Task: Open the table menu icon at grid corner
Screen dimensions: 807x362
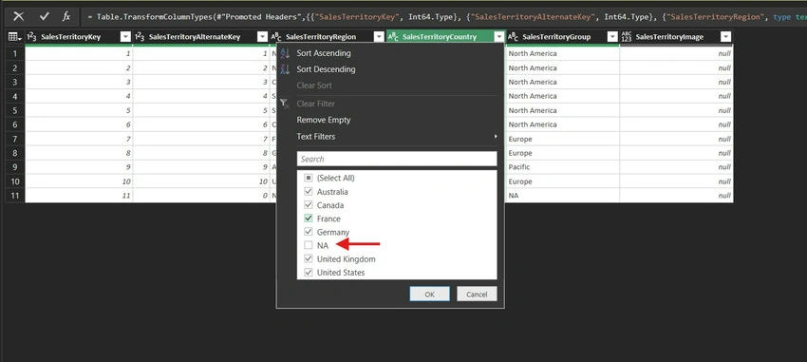Action: click(14, 36)
